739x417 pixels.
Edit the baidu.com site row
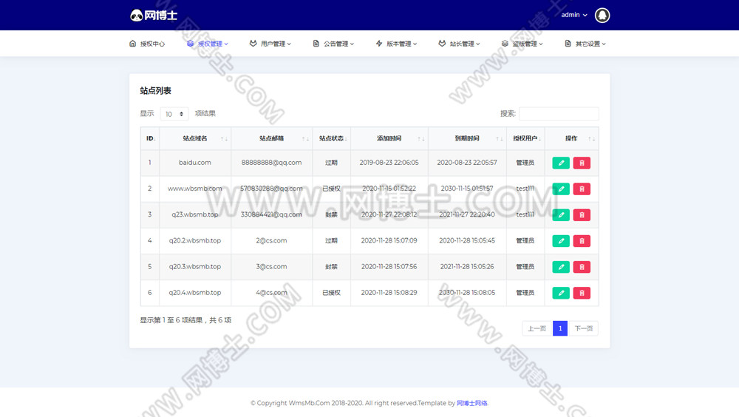pos(561,163)
